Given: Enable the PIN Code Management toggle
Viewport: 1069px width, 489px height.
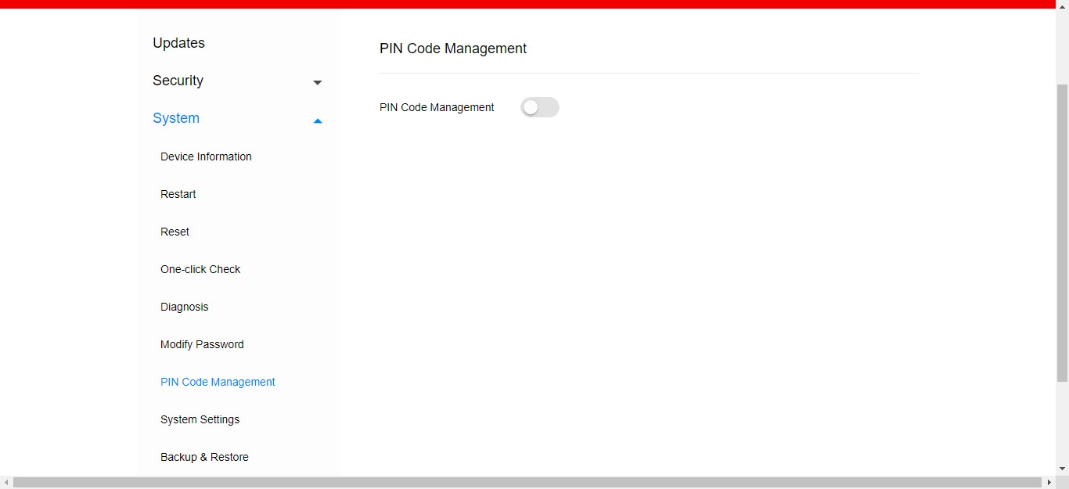Looking at the screenshot, I should coord(539,107).
